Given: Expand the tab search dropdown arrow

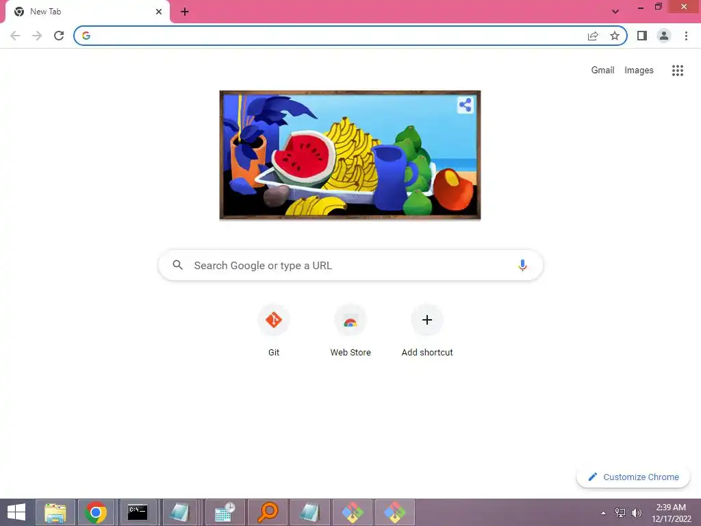Looking at the screenshot, I should pos(615,12).
